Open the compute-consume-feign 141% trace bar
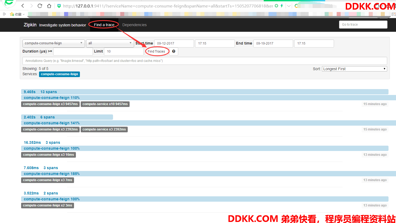This screenshot has width=396, height=223. (x=208, y=123)
